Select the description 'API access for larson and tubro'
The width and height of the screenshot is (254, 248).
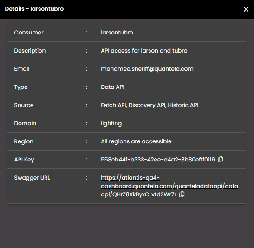coord(144,51)
